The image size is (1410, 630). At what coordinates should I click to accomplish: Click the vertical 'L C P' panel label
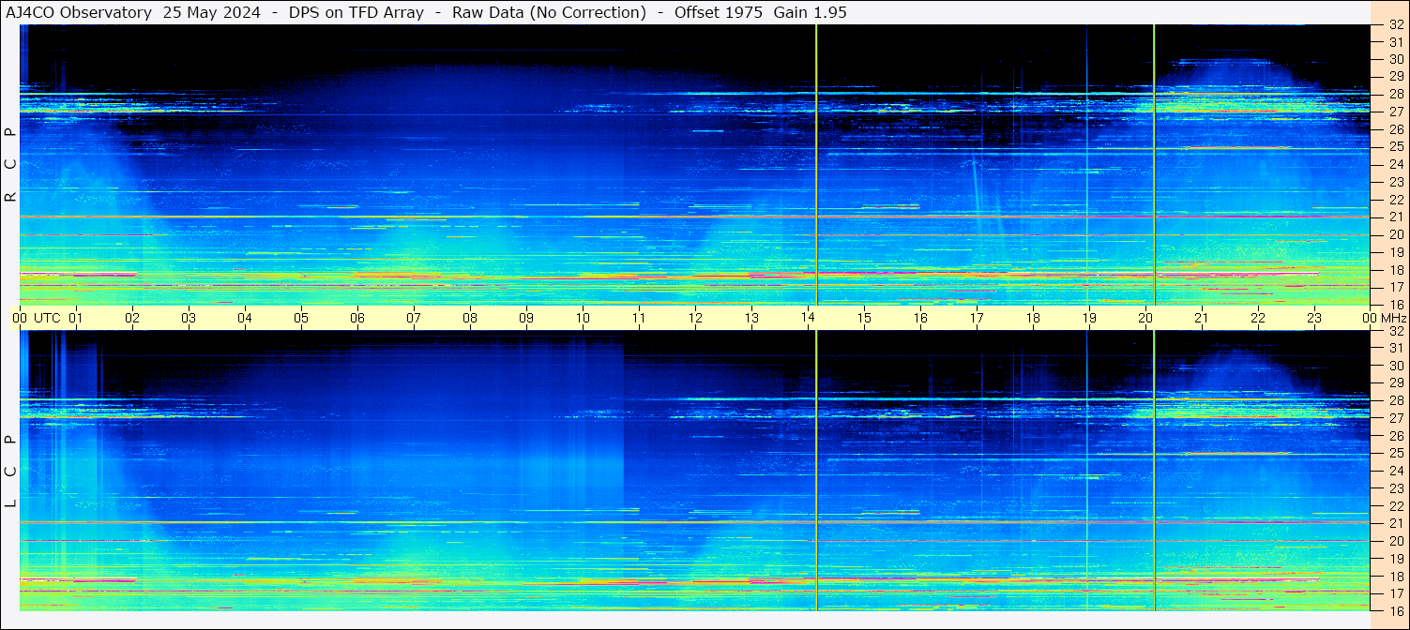point(11,472)
